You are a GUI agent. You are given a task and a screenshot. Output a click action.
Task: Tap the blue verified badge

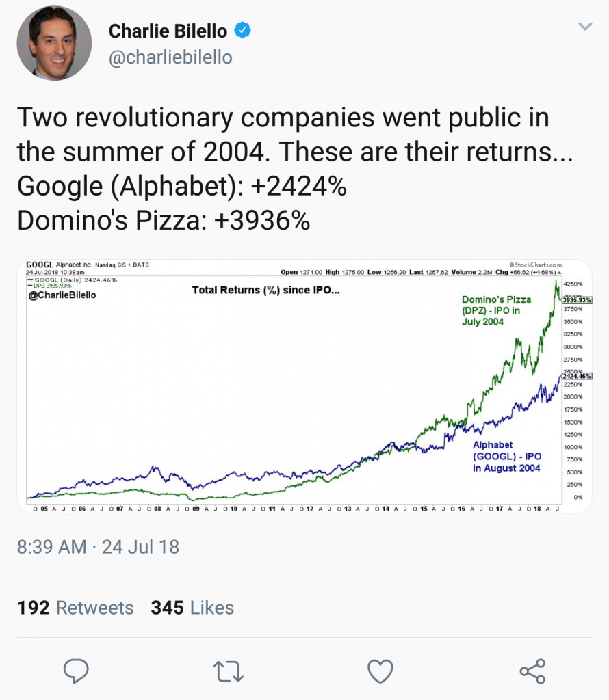pyautogui.click(x=243, y=30)
